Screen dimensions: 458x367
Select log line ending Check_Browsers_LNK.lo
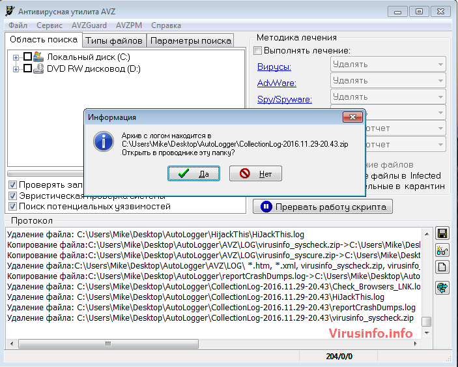214,287
